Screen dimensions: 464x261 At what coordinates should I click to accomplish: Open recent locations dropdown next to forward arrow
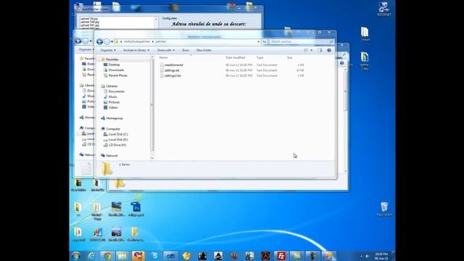coord(112,42)
